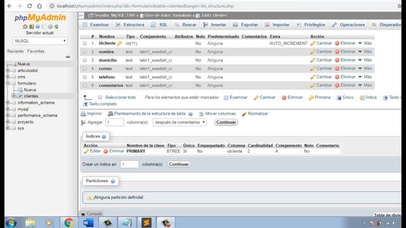Screen dimensions: 406x228
Task: Open the file explorer taskbar icon
Action: (30, 222)
